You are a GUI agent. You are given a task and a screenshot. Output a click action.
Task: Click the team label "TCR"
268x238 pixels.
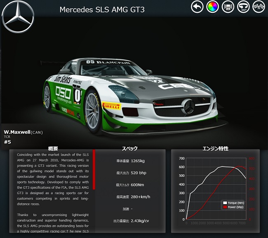[7, 137]
